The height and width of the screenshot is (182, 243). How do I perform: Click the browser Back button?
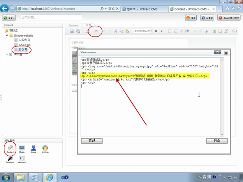(x=4, y=9)
